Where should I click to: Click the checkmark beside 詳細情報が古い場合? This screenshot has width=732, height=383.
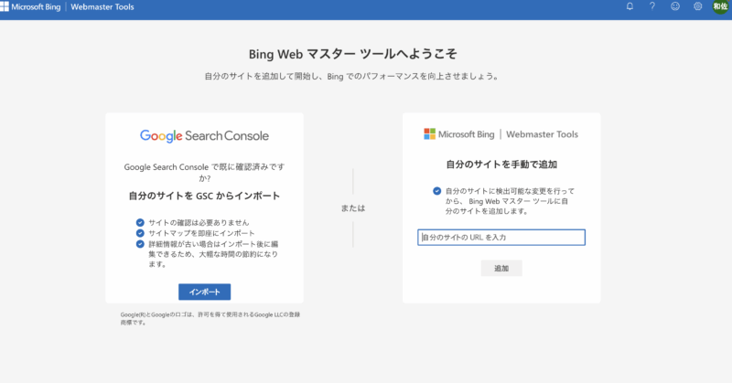tap(140, 244)
